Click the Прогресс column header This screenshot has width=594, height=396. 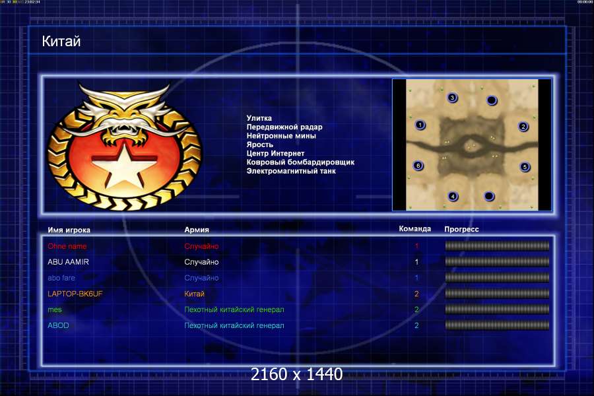pyautogui.click(x=461, y=229)
